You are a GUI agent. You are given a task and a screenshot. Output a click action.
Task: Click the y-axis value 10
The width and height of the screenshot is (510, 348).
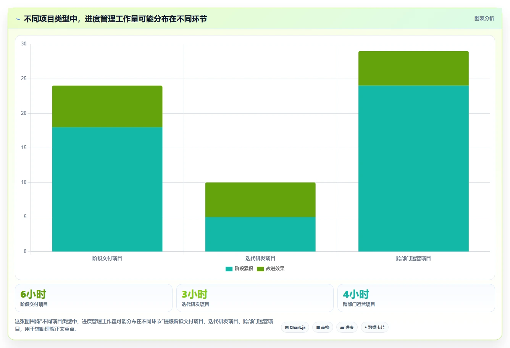click(24, 182)
